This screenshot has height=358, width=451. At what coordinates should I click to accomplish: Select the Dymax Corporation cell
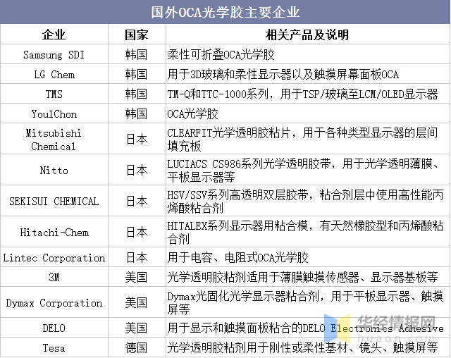pos(54,303)
